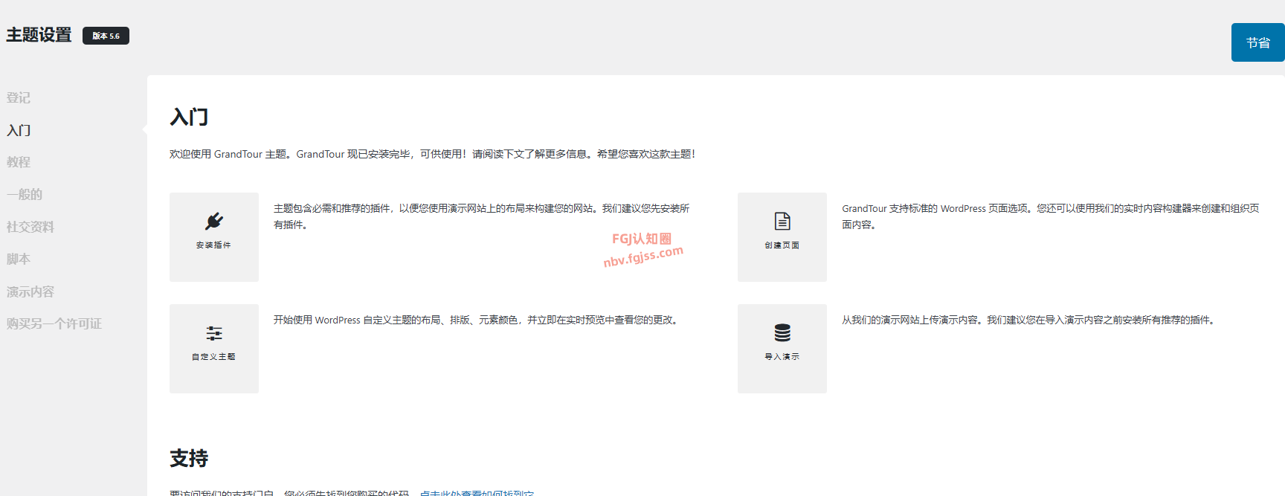Open the 演示内容 sidebar tab
This screenshot has height=496, width=1285.
[x=30, y=292]
